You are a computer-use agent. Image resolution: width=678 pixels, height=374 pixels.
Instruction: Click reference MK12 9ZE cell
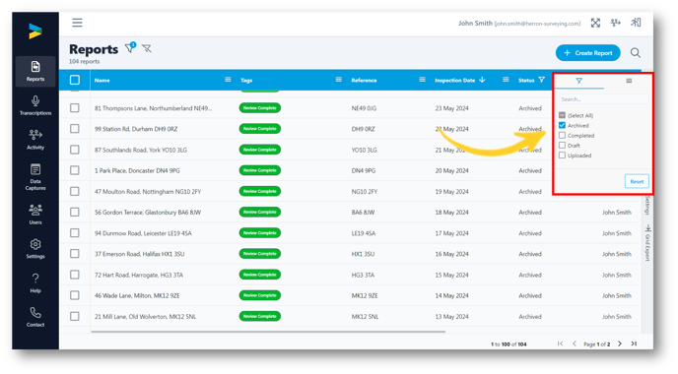coord(364,295)
